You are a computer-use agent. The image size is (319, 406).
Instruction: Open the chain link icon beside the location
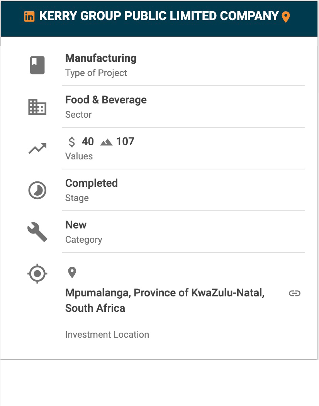[x=295, y=293]
